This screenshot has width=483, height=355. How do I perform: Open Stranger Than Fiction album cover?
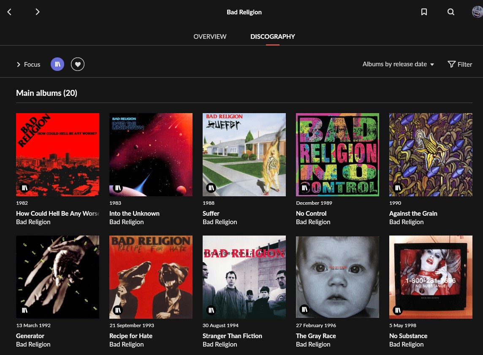244,277
